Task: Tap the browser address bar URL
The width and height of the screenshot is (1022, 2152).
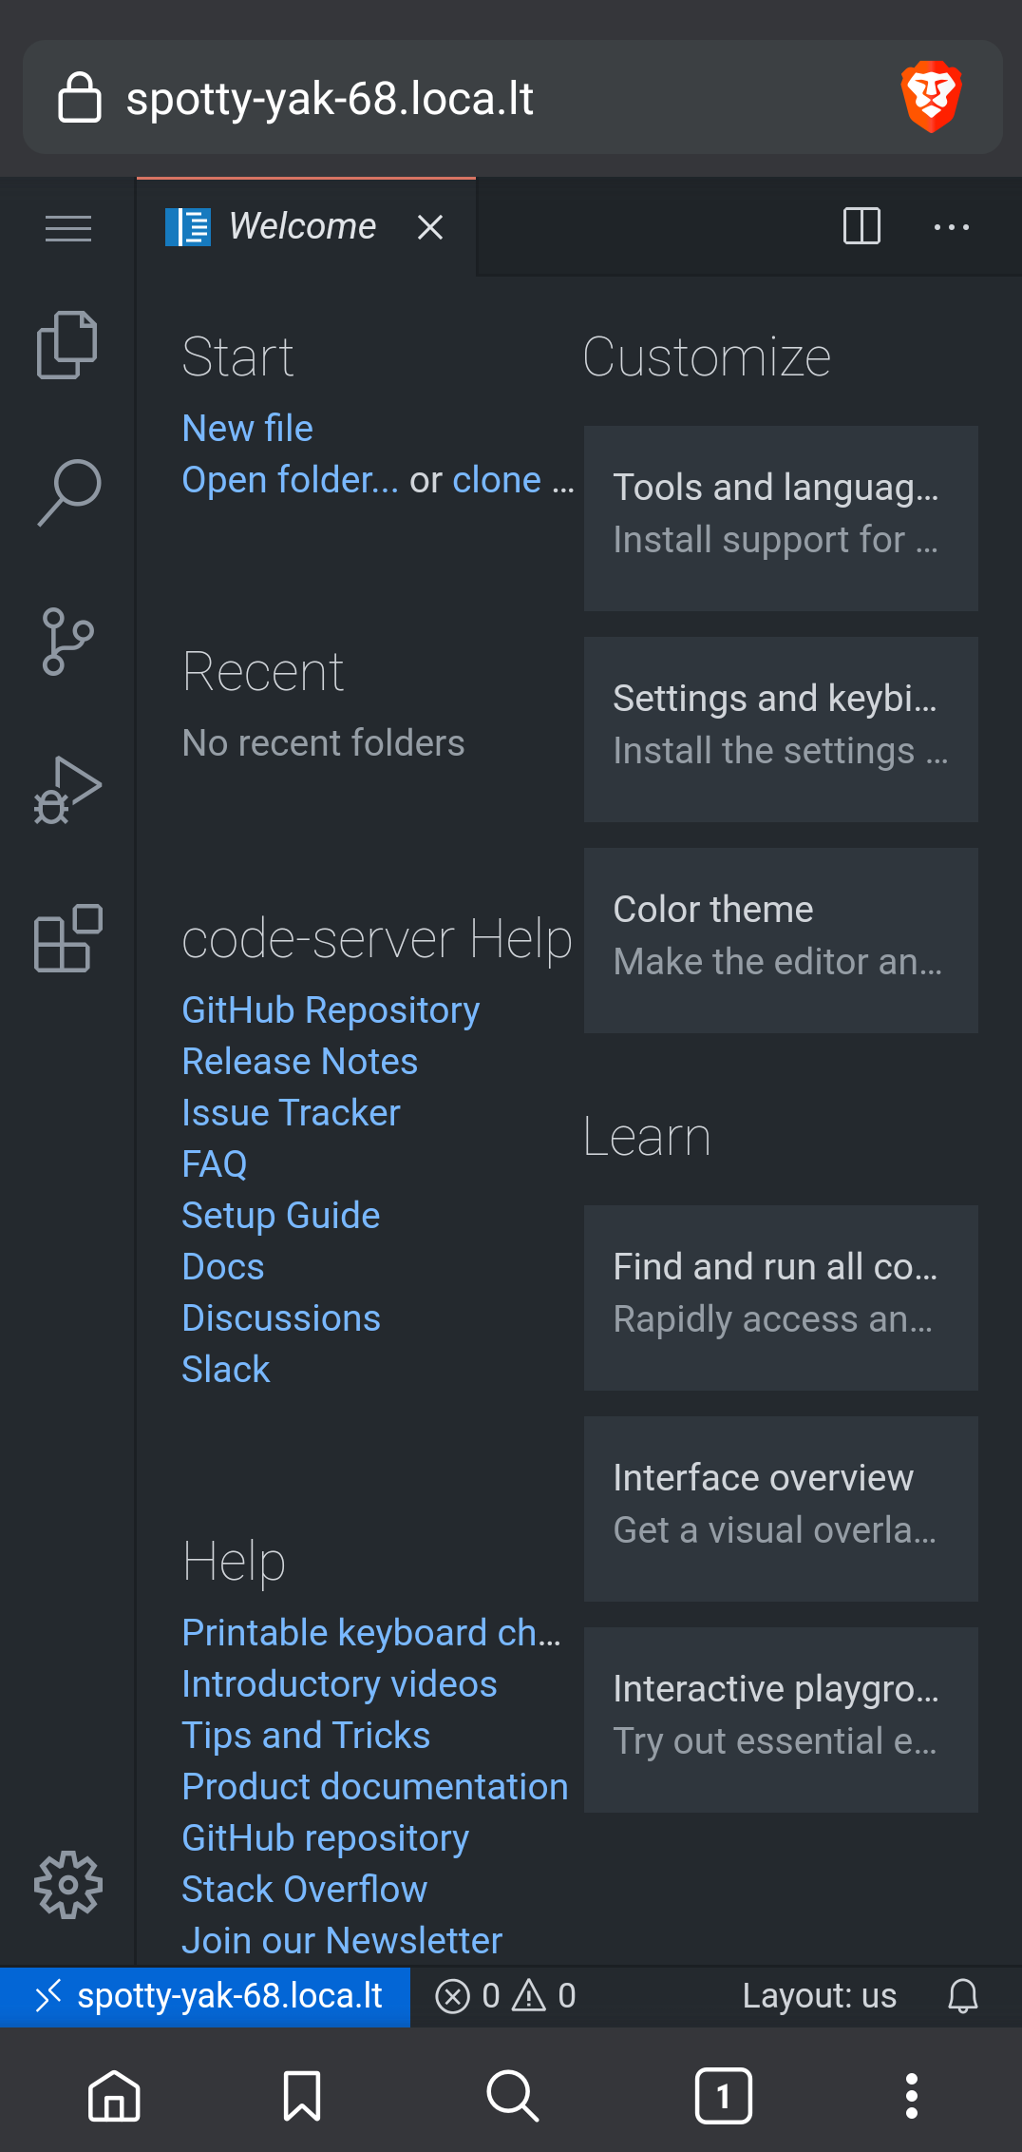Action: pyautogui.click(x=330, y=98)
